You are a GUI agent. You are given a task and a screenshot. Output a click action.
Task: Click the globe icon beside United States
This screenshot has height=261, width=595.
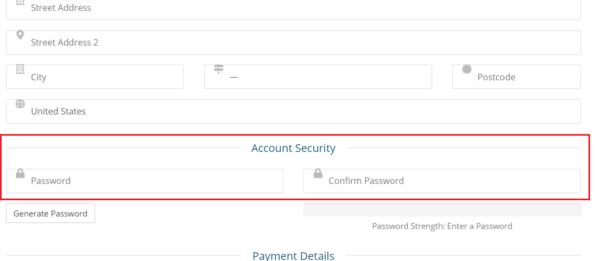(x=20, y=104)
